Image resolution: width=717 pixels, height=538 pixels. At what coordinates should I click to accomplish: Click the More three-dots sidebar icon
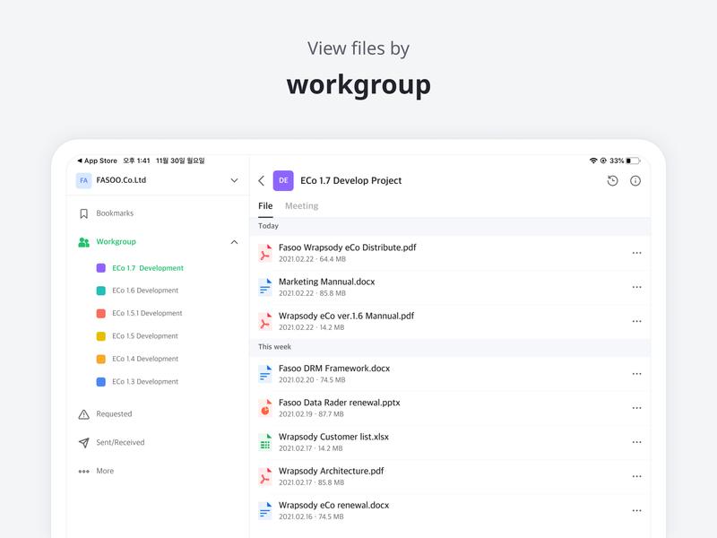[x=83, y=472]
